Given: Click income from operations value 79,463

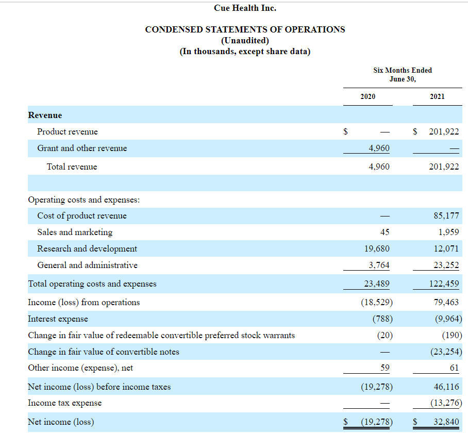Looking at the screenshot, I should [x=446, y=303].
